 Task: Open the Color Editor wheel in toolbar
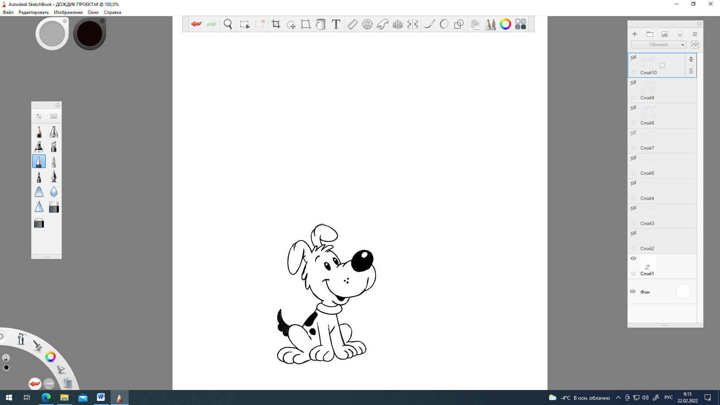tap(505, 24)
